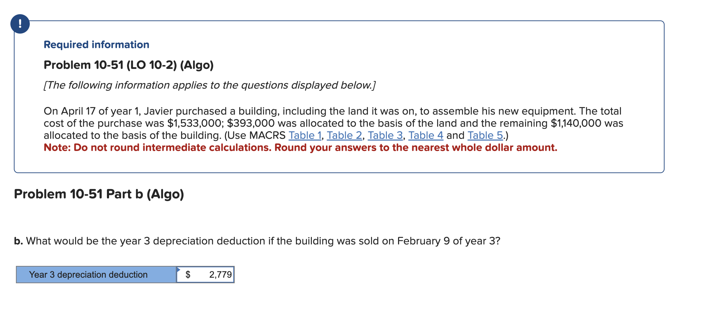The height and width of the screenshot is (313, 713).
Task: Click the Problem 10-51 Part b (Algo) heading
Action: coord(99,194)
